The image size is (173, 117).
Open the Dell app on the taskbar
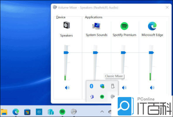click(x=39, y=112)
